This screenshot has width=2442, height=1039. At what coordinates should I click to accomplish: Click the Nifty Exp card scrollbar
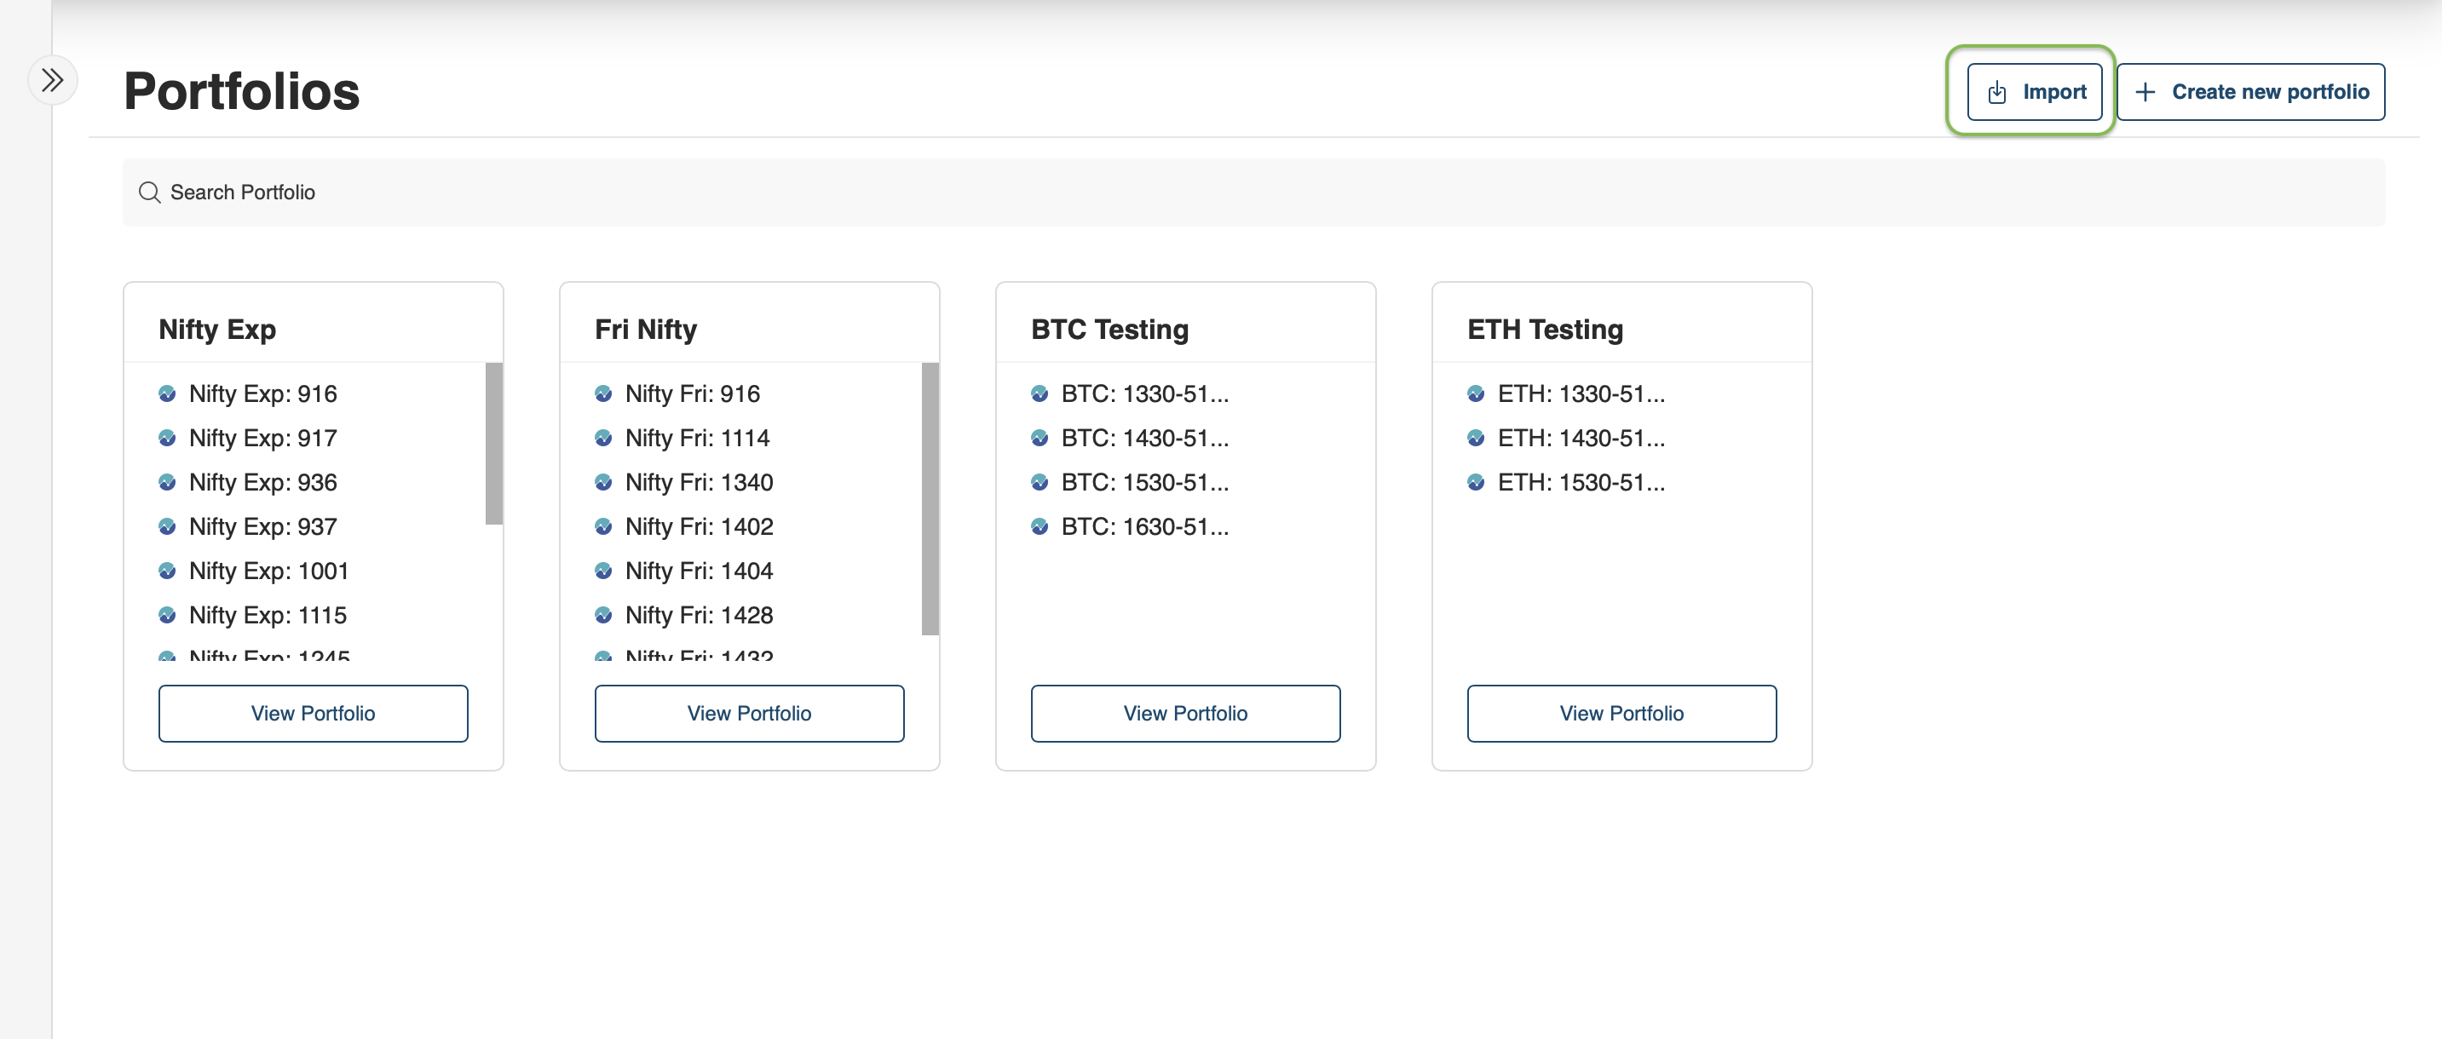494,443
